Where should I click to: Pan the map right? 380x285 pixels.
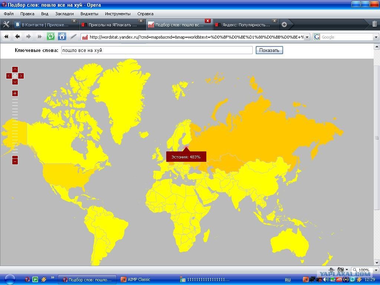point(21,76)
